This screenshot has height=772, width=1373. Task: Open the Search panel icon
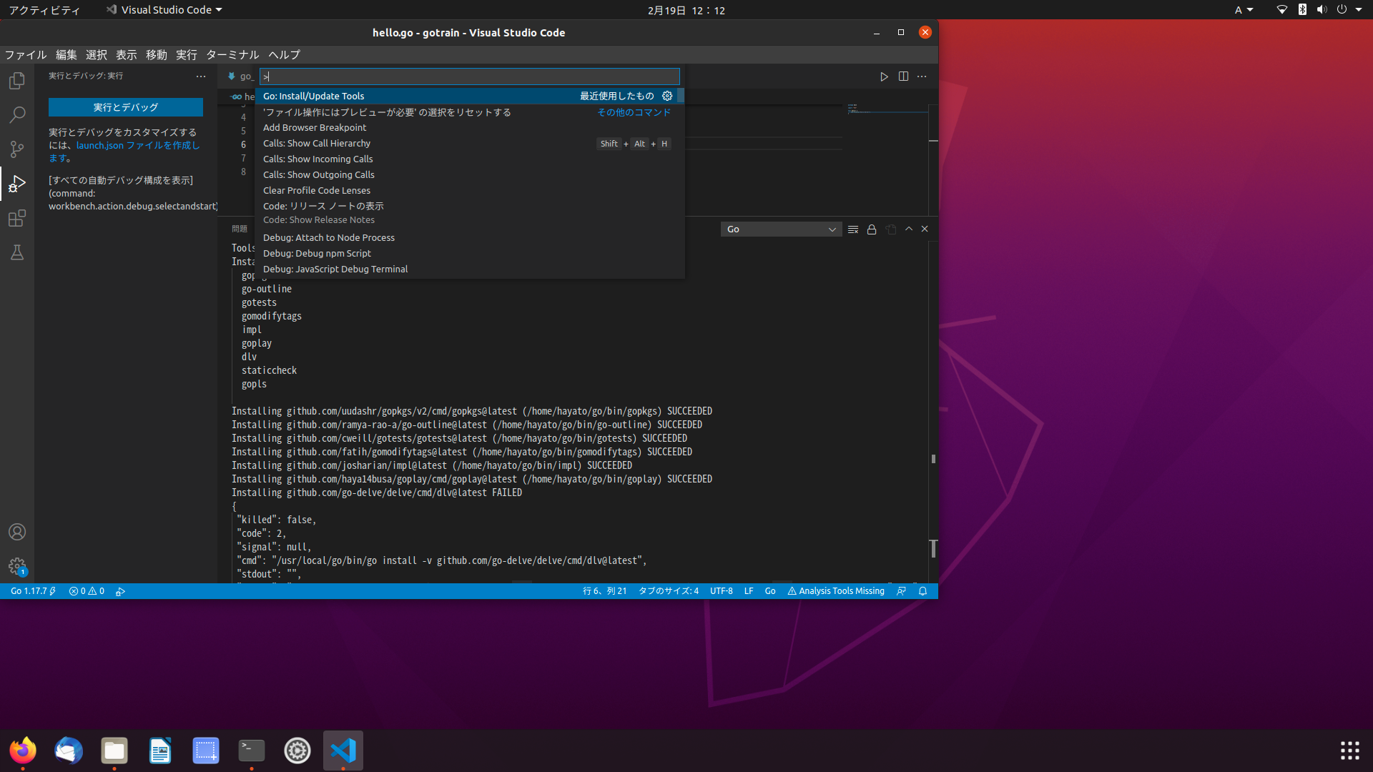coord(16,114)
